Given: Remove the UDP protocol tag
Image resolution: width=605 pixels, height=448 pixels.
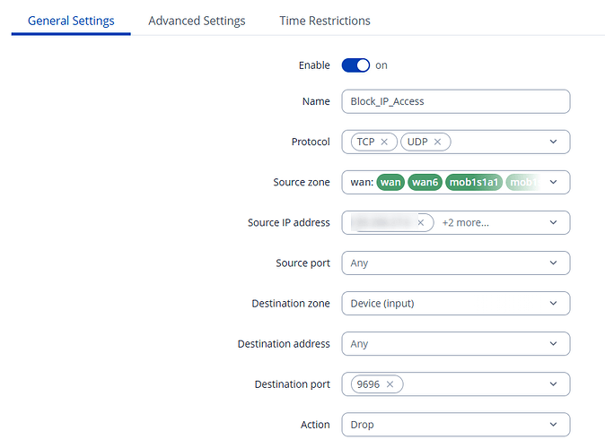Looking at the screenshot, I should (x=437, y=142).
